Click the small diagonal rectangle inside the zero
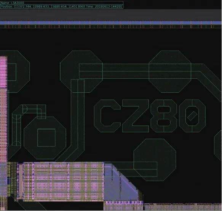Screen dimensions: 222x211 pyautogui.click(x=192, y=116)
